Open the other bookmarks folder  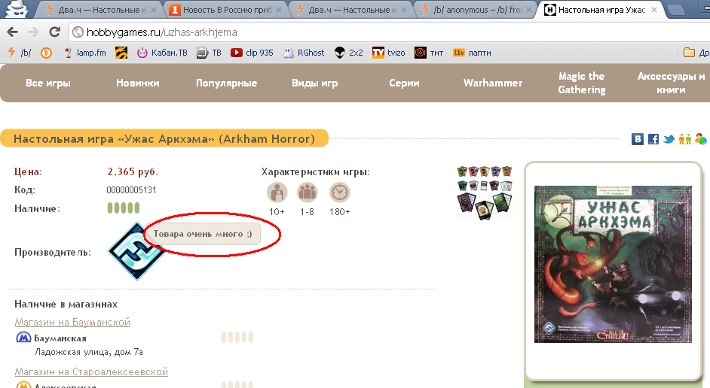tap(696, 53)
